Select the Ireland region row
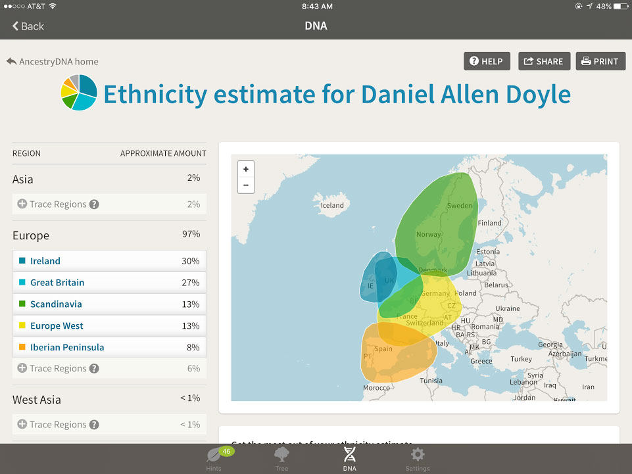 pyautogui.click(x=109, y=261)
